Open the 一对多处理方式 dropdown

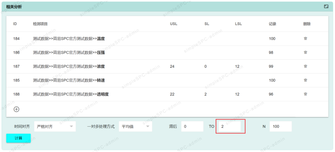135,126
